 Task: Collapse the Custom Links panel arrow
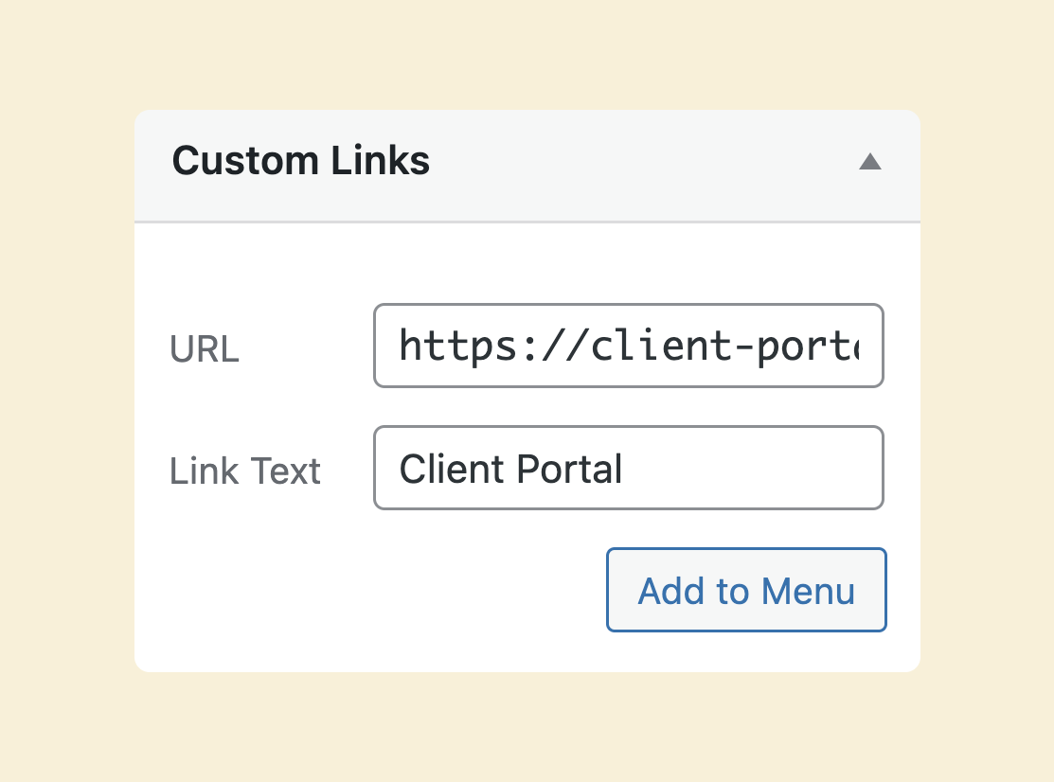(870, 162)
